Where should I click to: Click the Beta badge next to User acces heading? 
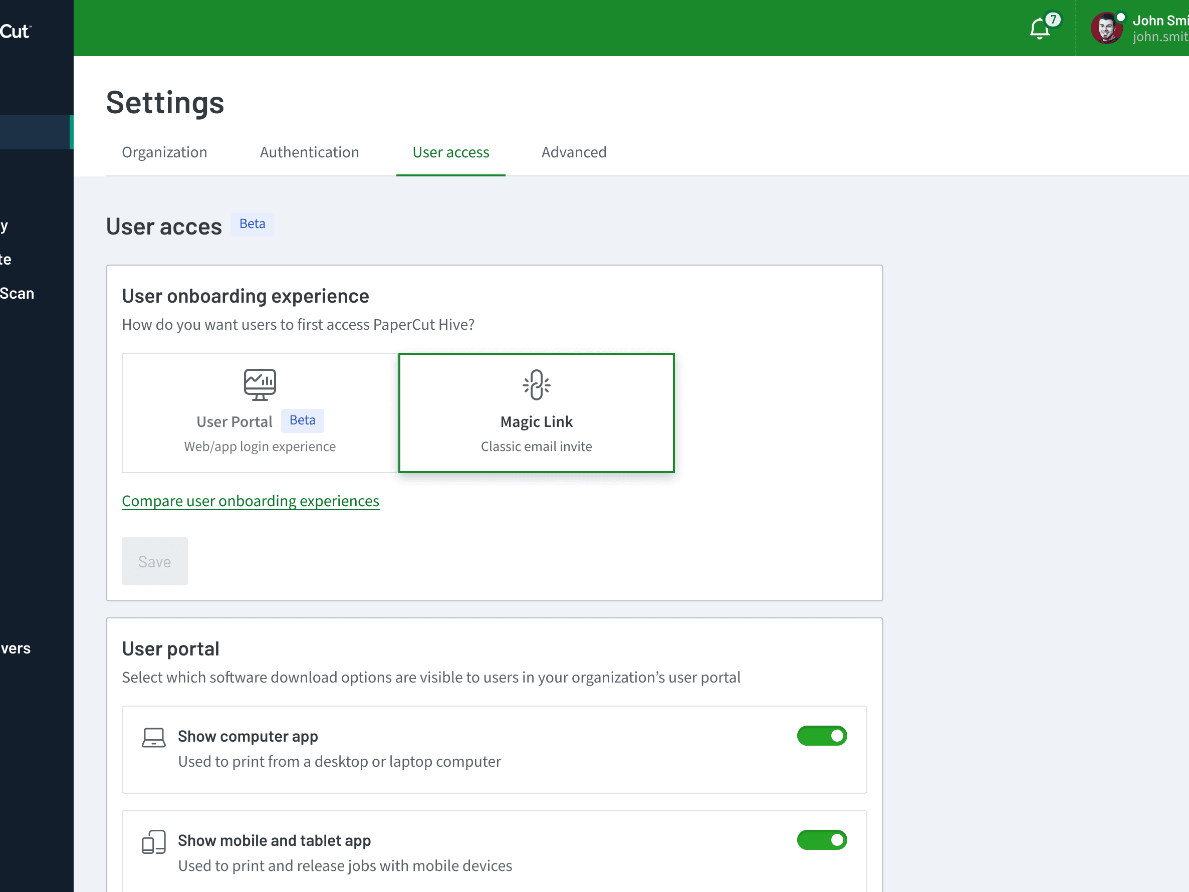pyautogui.click(x=252, y=224)
